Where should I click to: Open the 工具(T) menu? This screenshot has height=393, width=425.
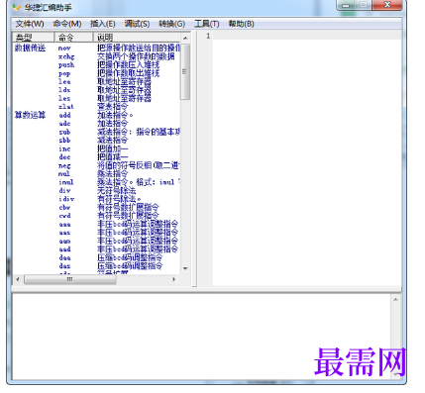[x=207, y=24]
